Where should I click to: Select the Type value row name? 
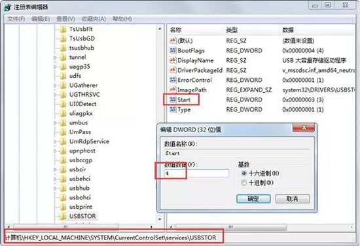[x=184, y=110]
